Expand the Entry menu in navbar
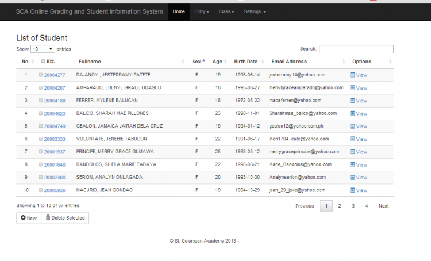The height and width of the screenshot is (261, 431). (201, 11)
